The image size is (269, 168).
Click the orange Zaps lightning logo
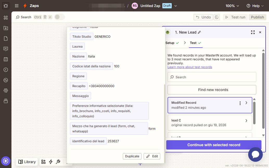[x=25, y=6]
